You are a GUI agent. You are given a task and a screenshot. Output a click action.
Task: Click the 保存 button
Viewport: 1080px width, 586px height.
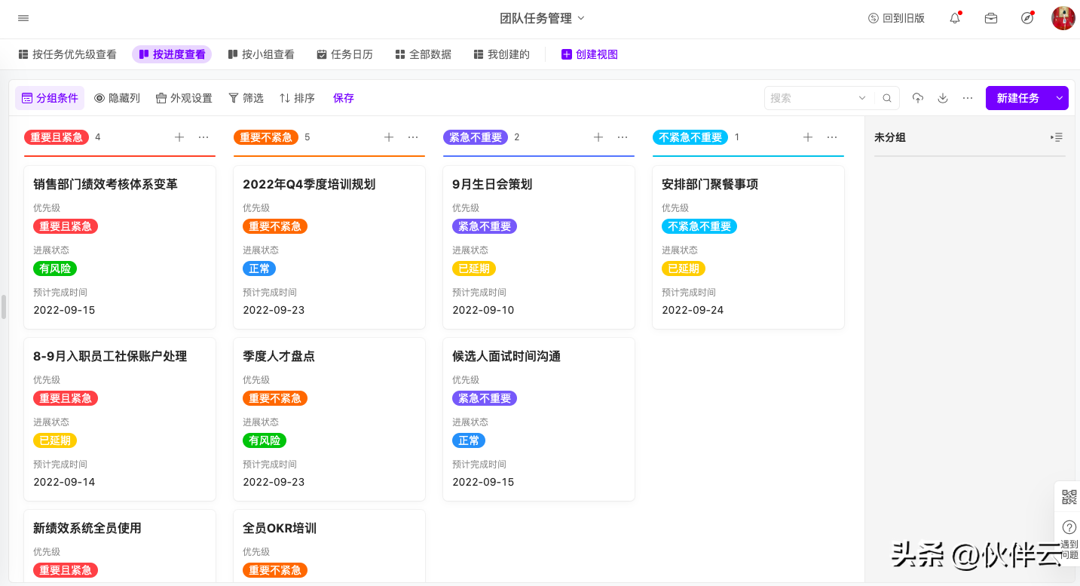344,98
